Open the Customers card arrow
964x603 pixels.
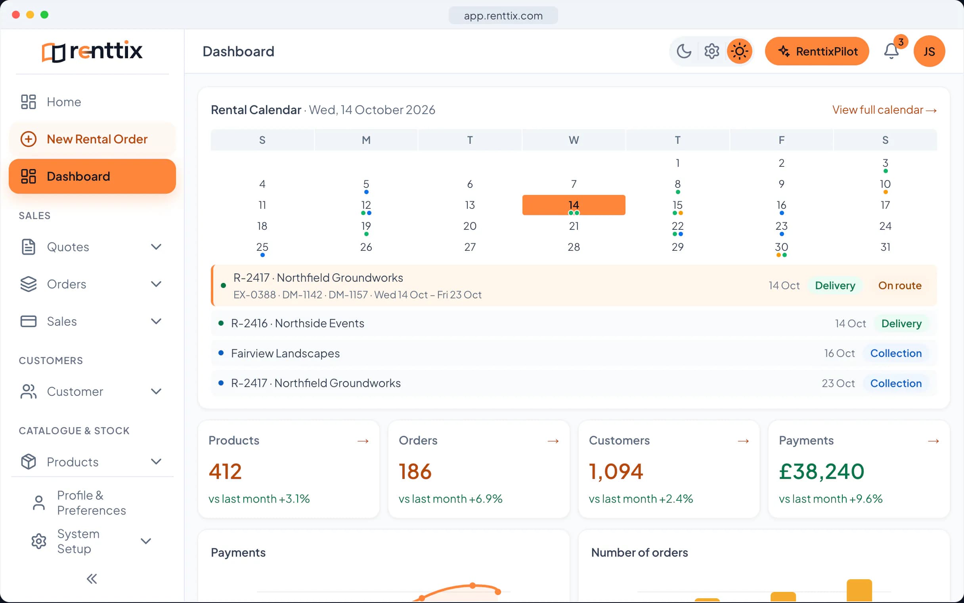pyautogui.click(x=743, y=441)
